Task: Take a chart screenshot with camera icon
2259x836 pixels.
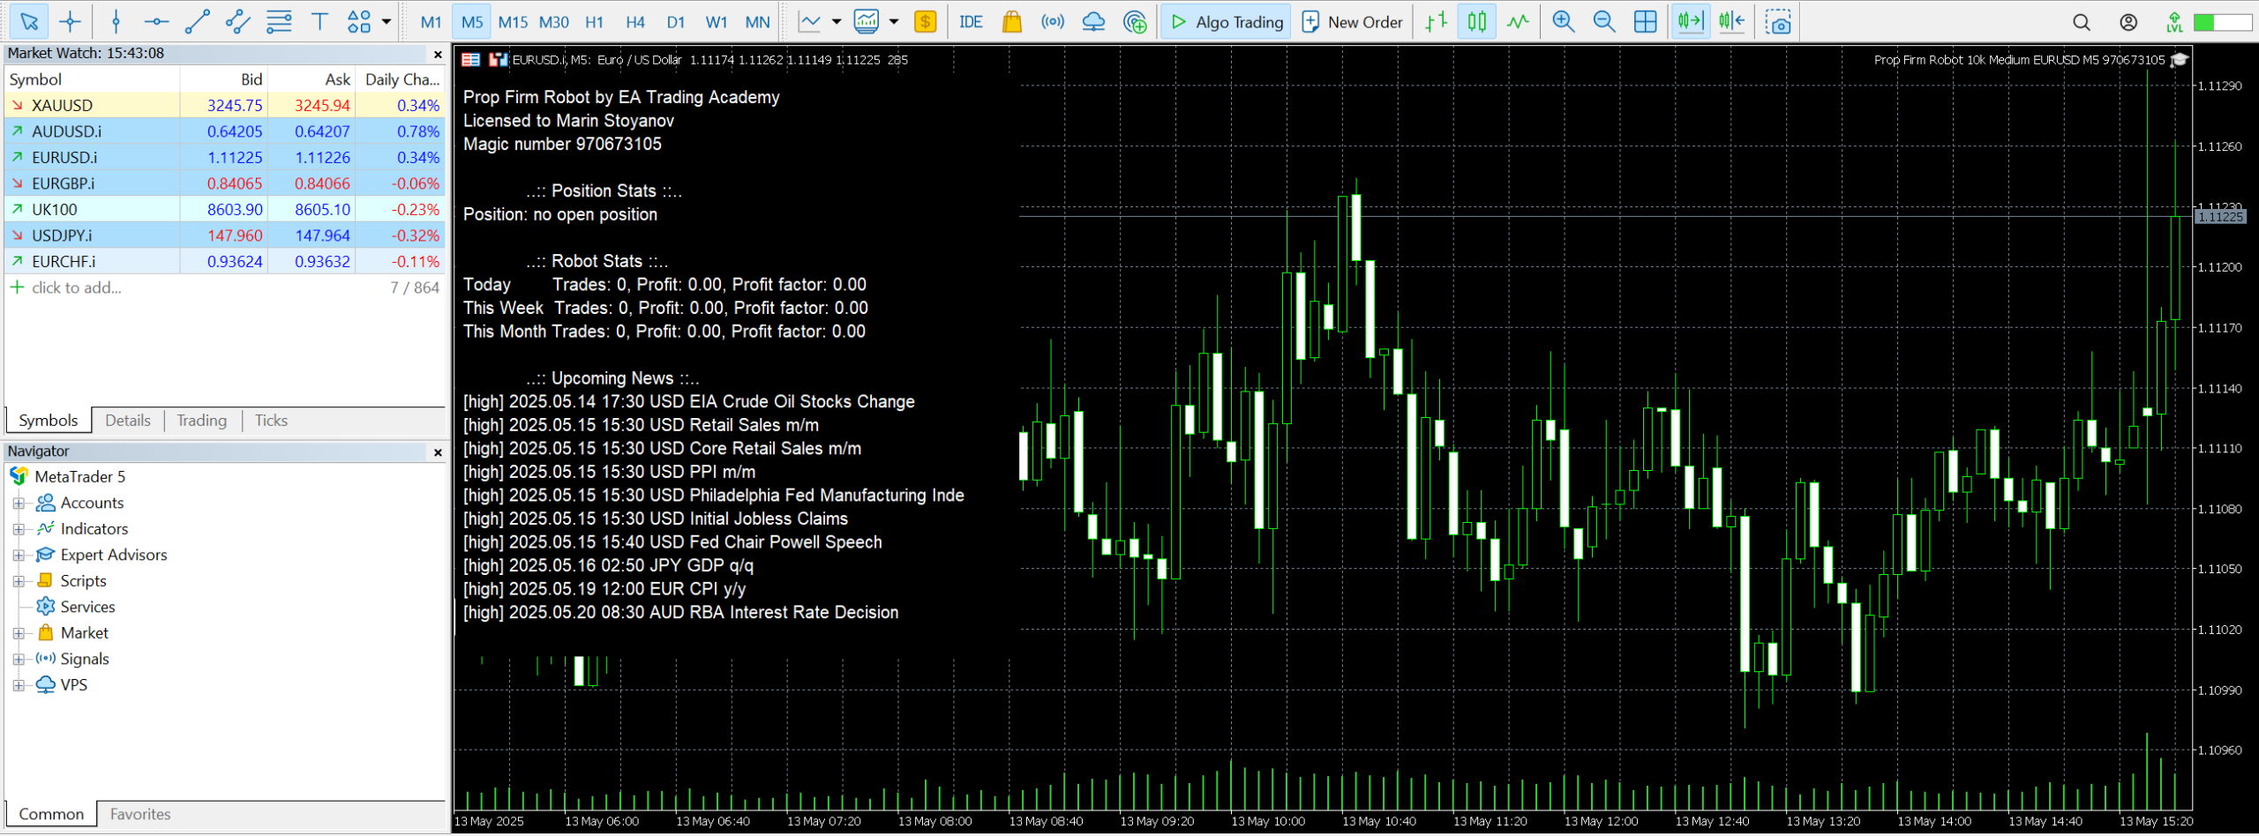Action: 1778,22
